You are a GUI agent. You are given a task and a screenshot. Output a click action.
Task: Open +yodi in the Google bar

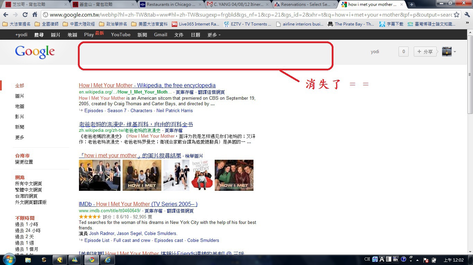21,35
